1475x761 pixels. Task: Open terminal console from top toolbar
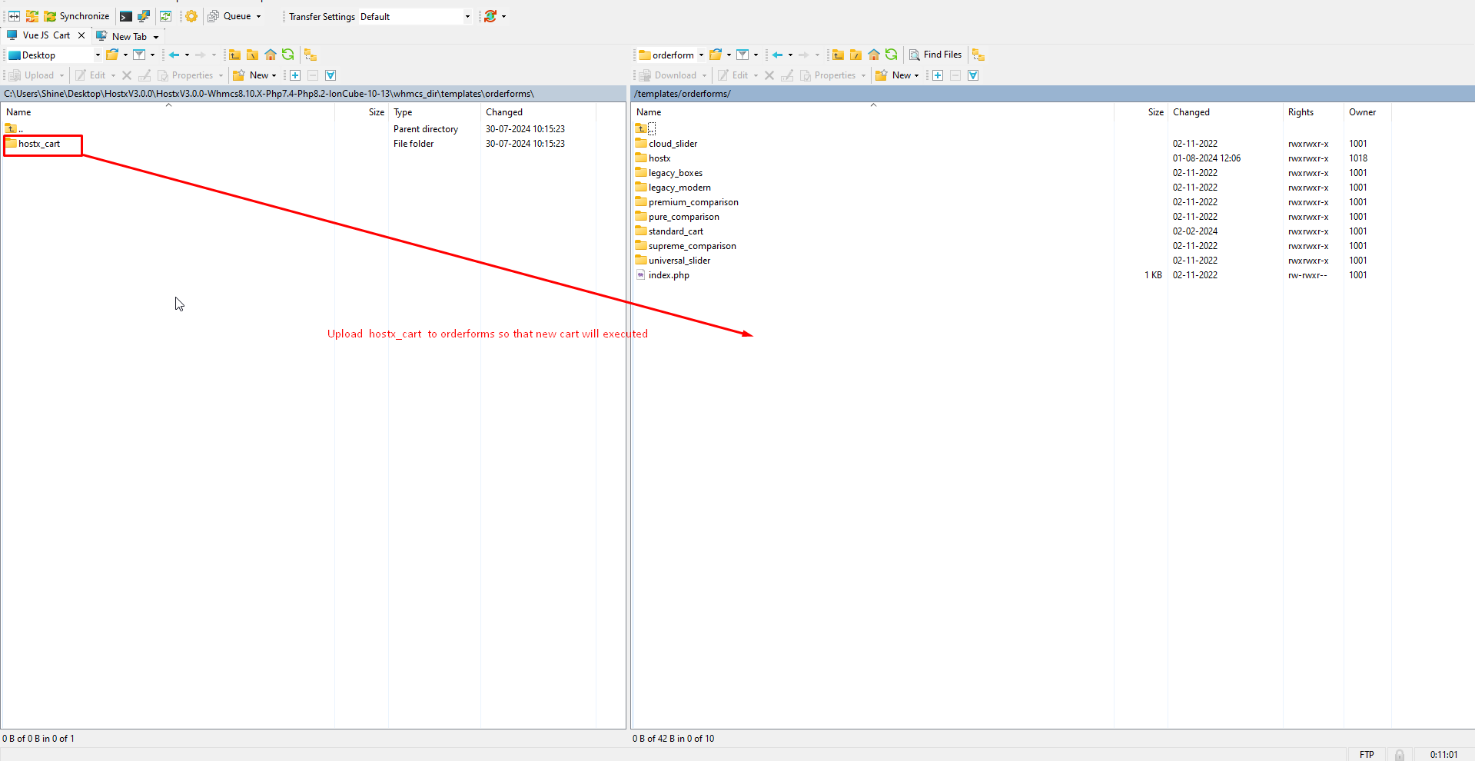click(x=125, y=16)
